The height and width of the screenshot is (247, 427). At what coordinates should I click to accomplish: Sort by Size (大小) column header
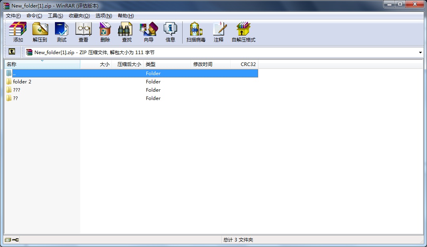[96, 64]
